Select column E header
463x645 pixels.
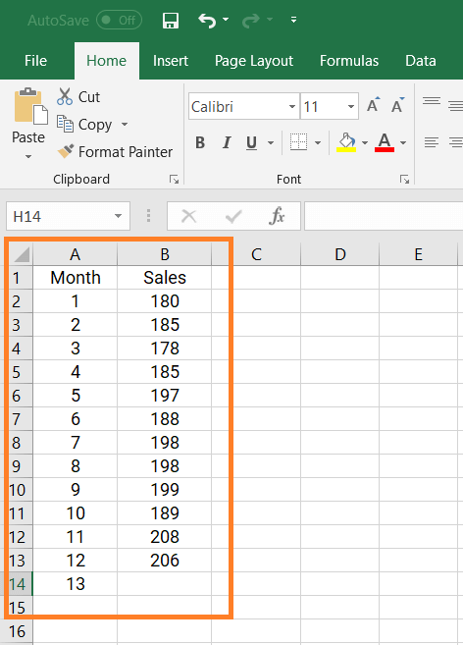[x=418, y=254]
